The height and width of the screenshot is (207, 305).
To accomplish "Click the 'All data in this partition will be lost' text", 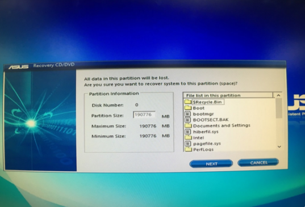I will 127,78.
